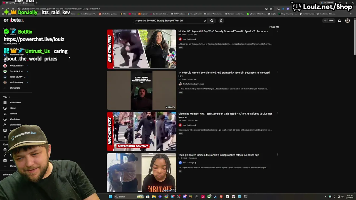The image size is (356, 200).
Task: Open options menu for Harlem Boy Slammed video
Action: tap(278, 72)
